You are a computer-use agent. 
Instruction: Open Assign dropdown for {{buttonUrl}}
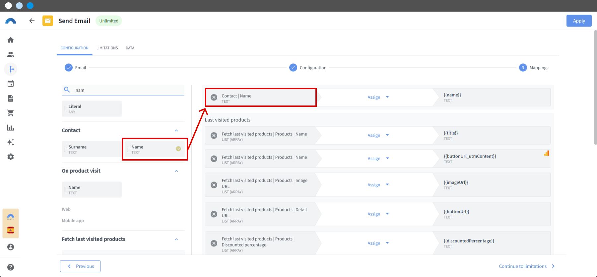coord(378,214)
